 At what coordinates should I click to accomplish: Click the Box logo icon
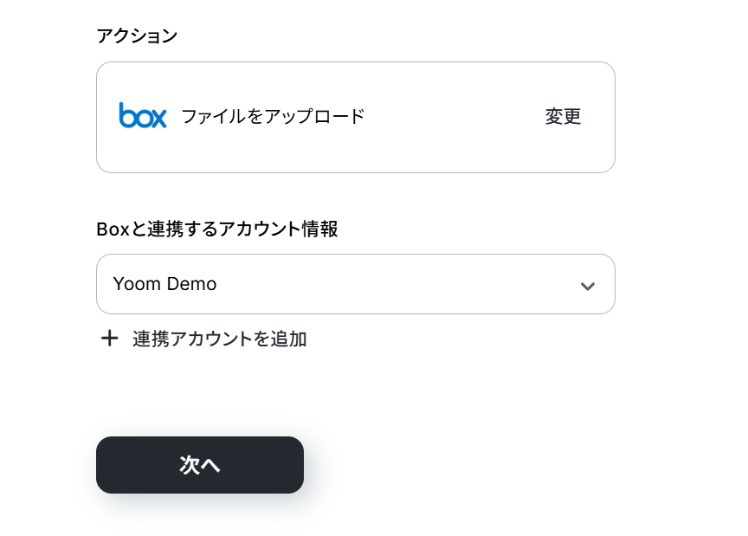143,116
